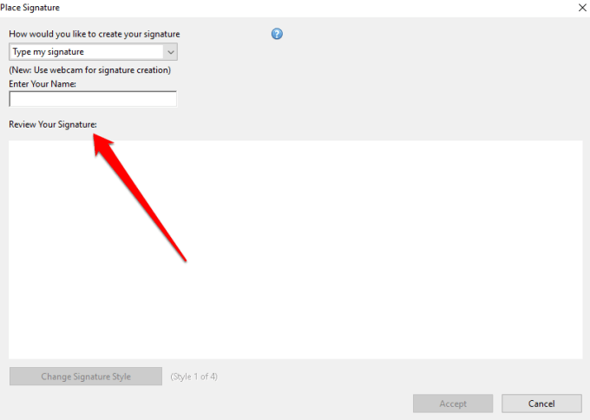Click the 'Review Your Signature:' label

coord(53,125)
